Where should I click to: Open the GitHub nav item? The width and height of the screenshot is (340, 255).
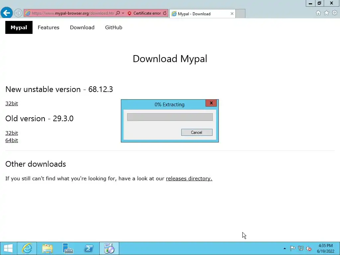pyautogui.click(x=114, y=27)
